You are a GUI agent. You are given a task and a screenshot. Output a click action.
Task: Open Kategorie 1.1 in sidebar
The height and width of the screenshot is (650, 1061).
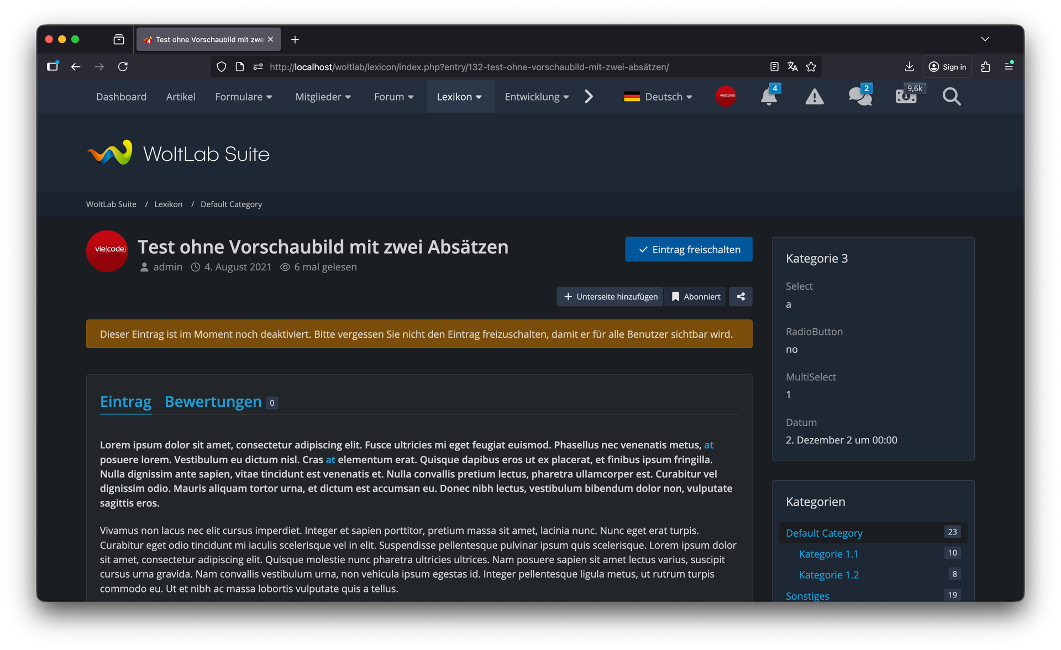(x=828, y=554)
